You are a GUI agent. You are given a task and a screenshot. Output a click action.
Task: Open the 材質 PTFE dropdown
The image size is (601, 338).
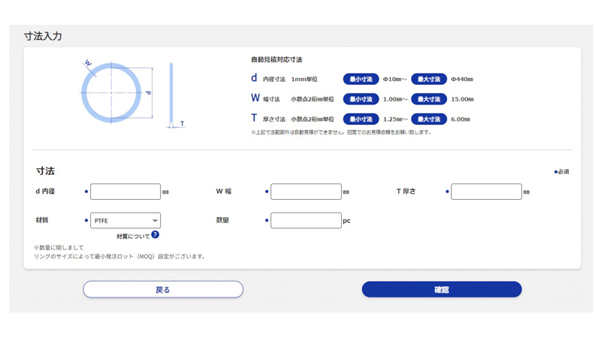[x=125, y=220]
